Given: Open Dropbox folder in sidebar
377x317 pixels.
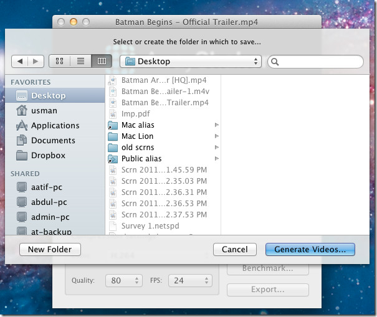Looking at the screenshot, I should click(x=48, y=155).
